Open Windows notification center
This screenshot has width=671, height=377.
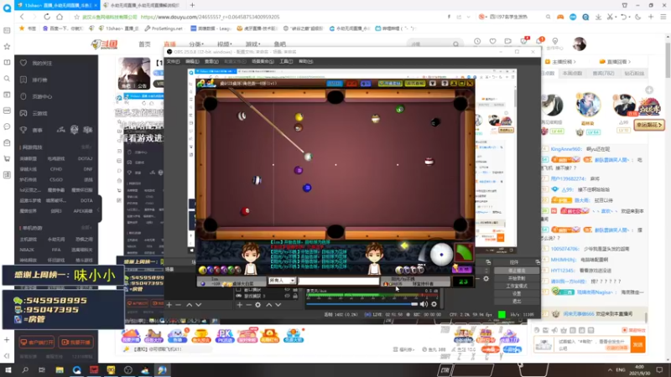(x=660, y=370)
